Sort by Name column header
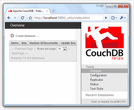 tap(15, 43)
